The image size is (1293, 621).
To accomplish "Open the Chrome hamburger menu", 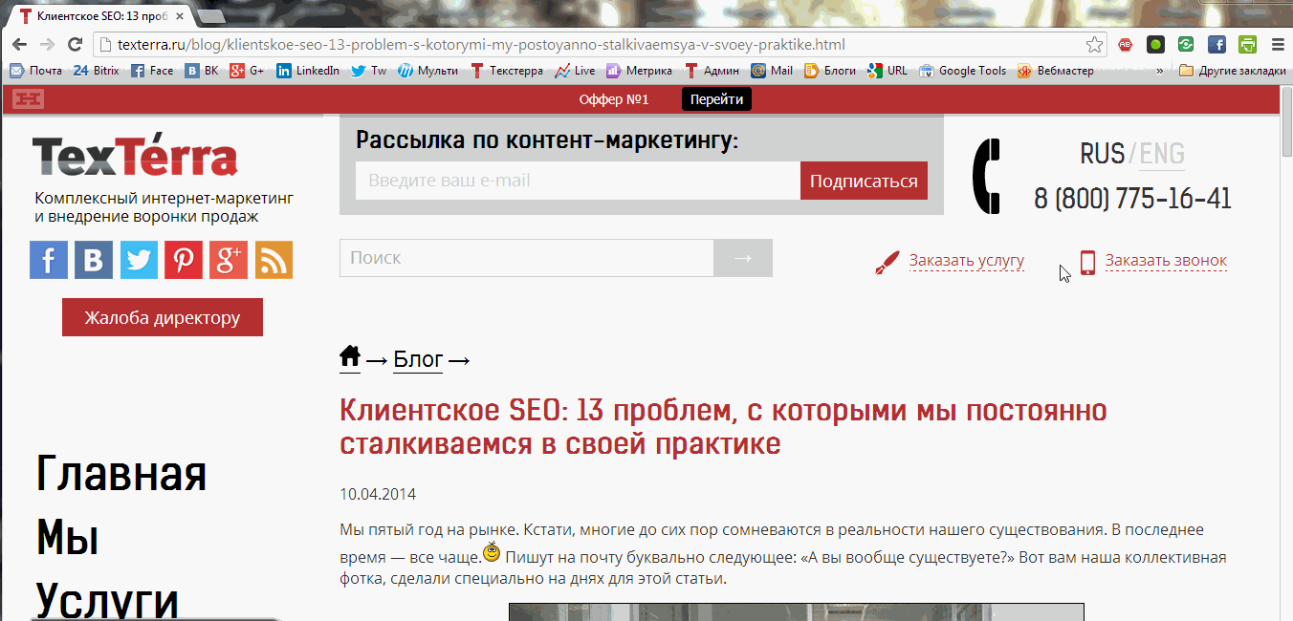I will coord(1278,45).
